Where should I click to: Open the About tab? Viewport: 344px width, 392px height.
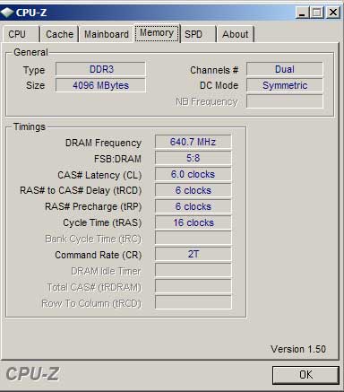pos(236,34)
